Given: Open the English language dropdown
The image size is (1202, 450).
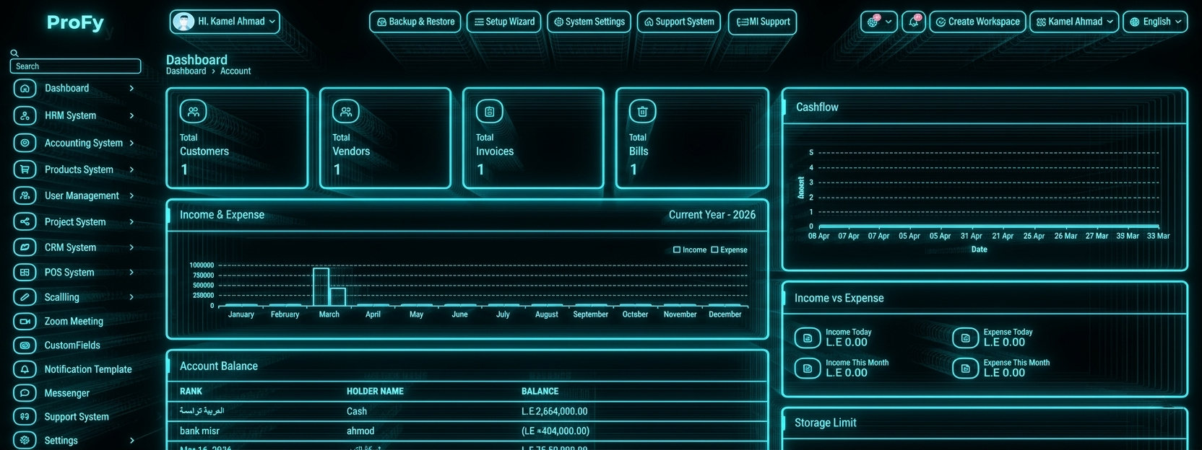Looking at the screenshot, I should [1155, 22].
